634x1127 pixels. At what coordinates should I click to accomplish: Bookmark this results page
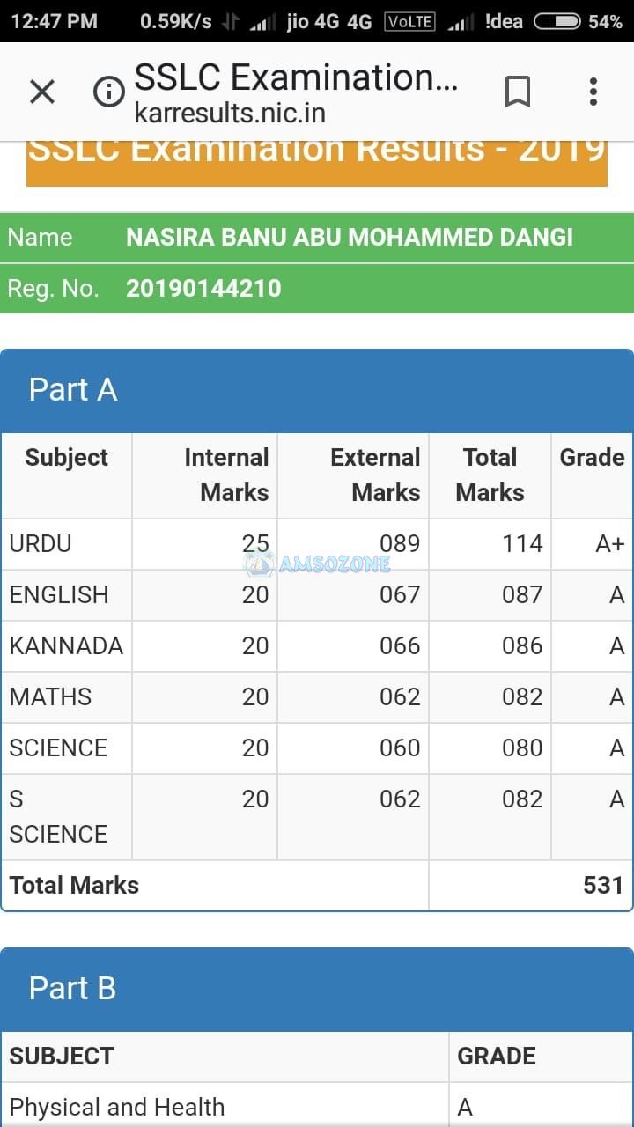(518, 92)
